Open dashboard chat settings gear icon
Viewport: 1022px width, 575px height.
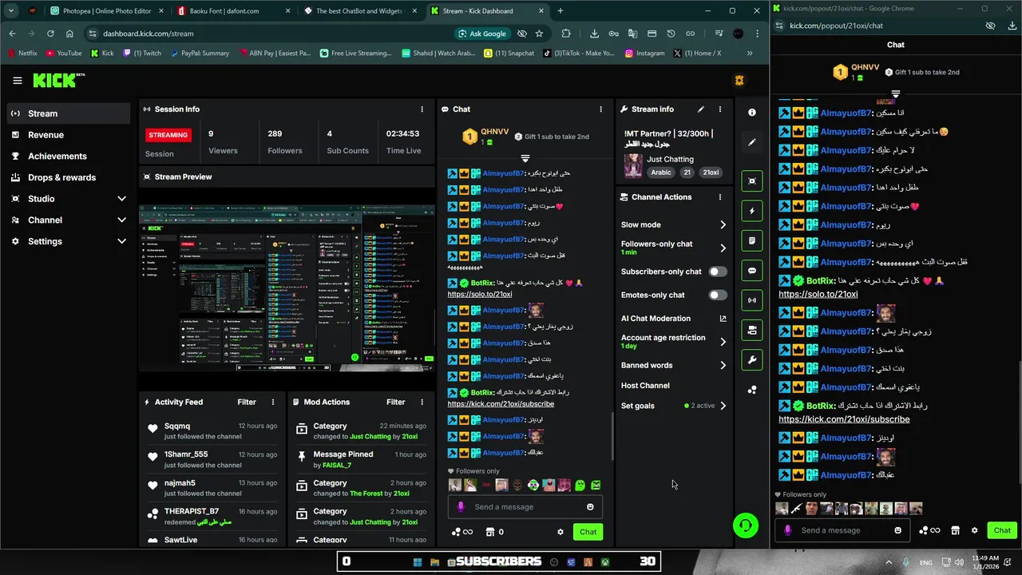tap(561, 532)
